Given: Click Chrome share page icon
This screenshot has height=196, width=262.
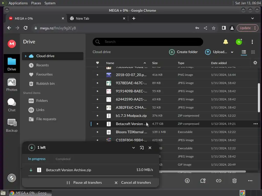Looking at the screenshot, I should click(205, 28).
